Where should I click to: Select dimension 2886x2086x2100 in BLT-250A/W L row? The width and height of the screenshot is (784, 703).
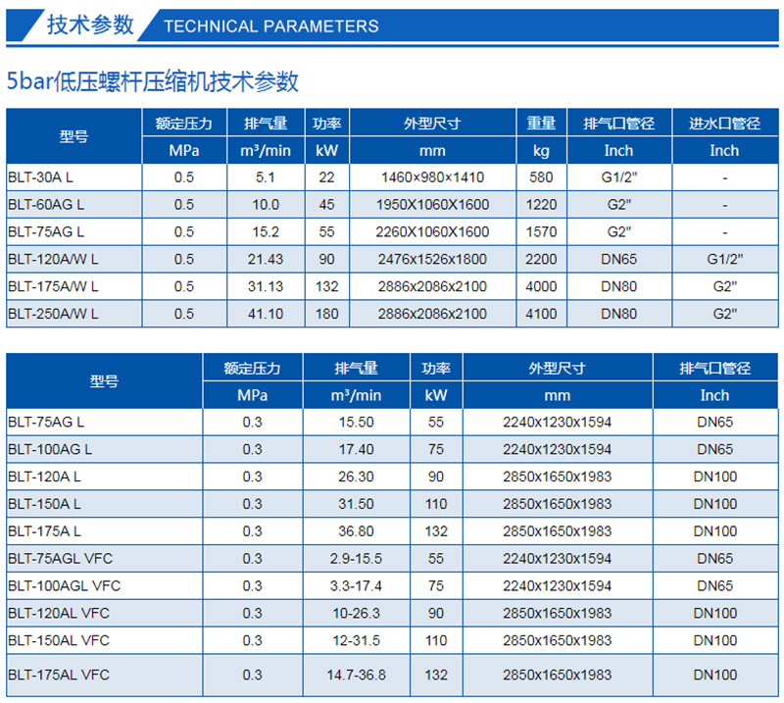pyautogui.click(x=432, y=314)
